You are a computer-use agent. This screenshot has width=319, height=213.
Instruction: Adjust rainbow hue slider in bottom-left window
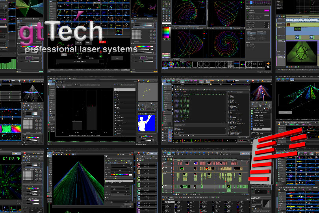coord(33,188)
